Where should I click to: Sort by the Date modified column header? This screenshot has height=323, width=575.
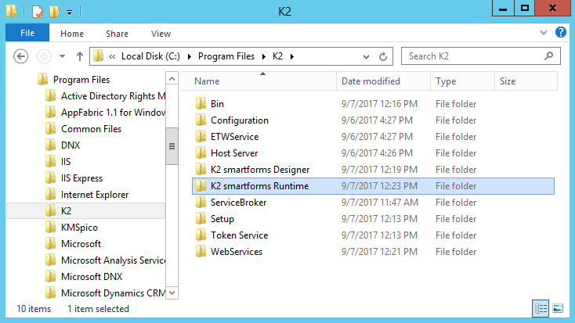coord(371,81)
